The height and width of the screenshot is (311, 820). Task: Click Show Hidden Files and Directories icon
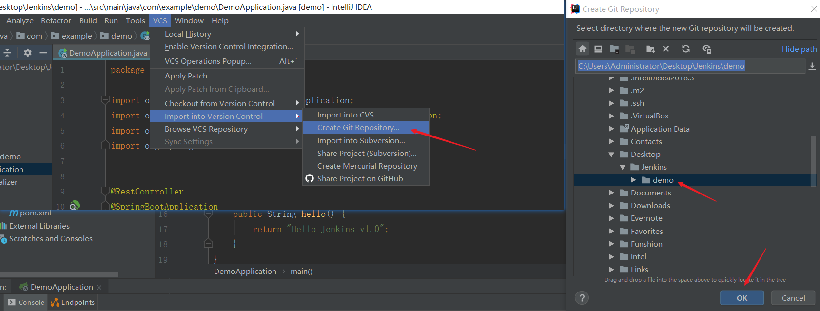(706, 49)
